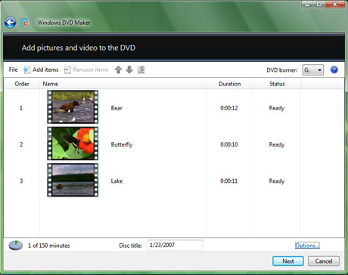
Task: Open the File menu
Action: [13, 70]
